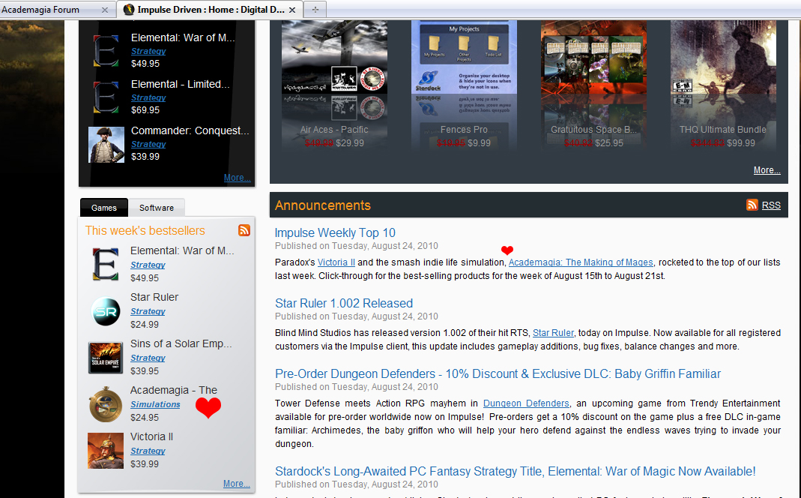Follow the Academagia: The Making of Mages link
Viewport: 801px width, 498px height.
[581, 262]
